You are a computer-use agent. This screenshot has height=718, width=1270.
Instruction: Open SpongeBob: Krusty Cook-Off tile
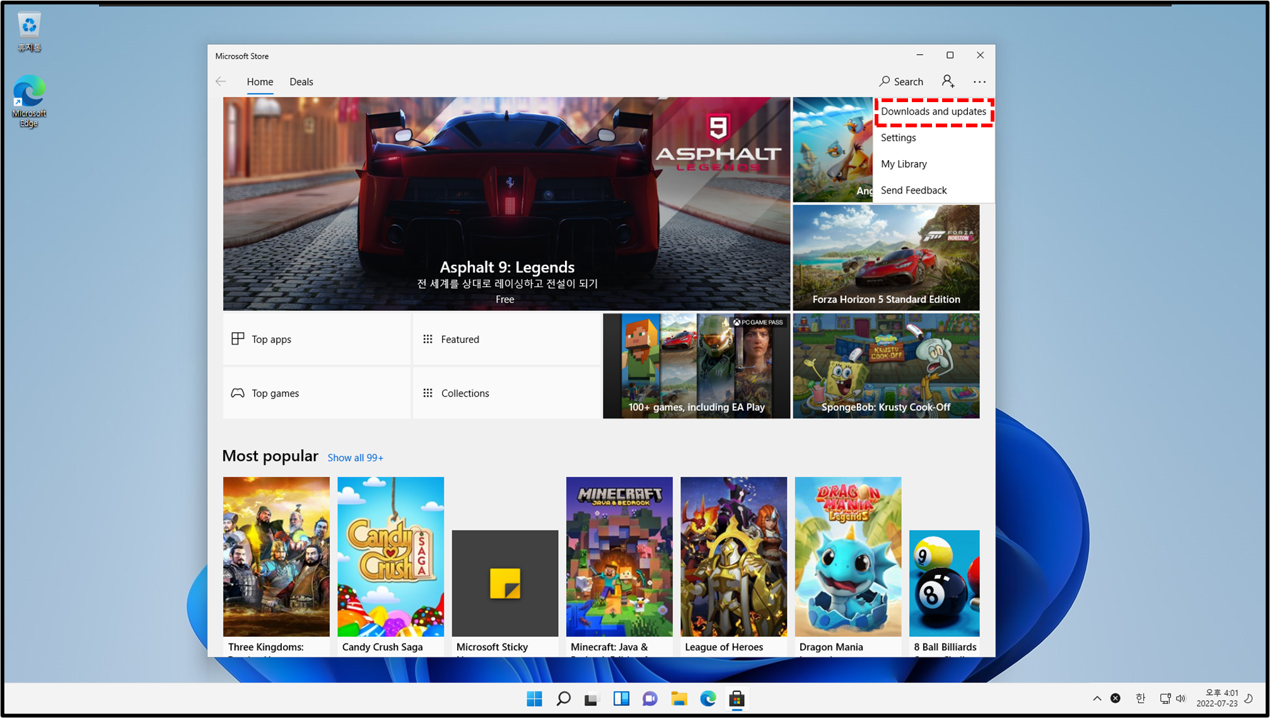pos(886,366)
